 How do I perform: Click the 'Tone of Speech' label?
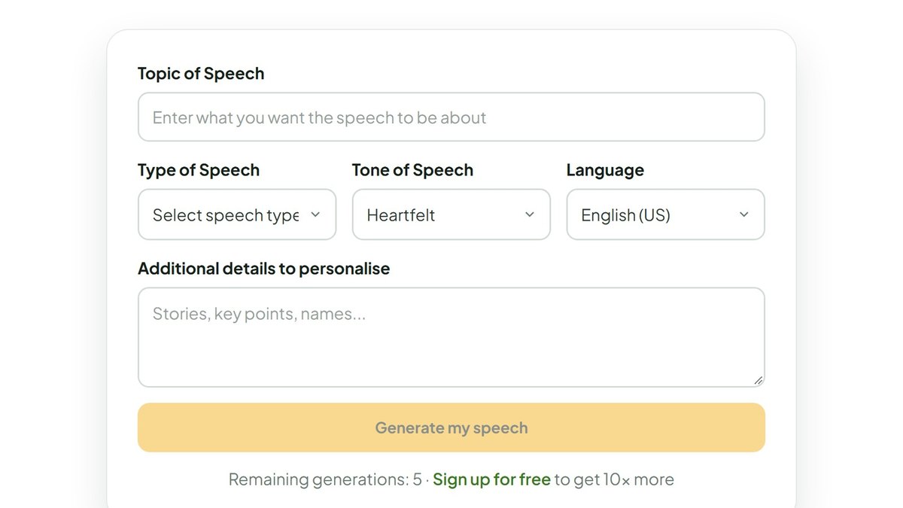pos(412,170)
